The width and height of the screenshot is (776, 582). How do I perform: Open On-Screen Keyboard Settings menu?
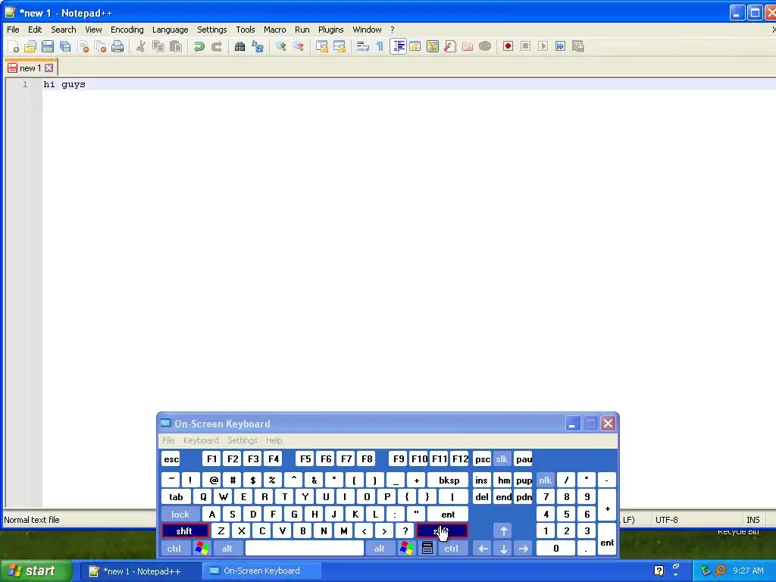click(x=242, y=440)
